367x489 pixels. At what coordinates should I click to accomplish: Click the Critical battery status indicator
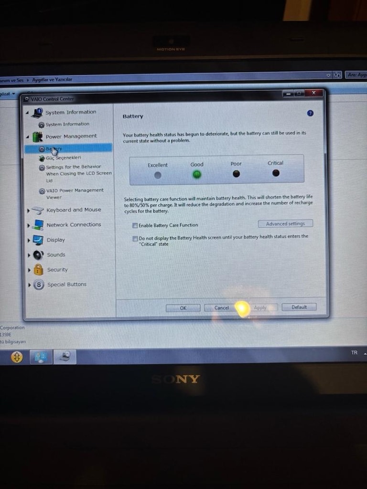point(276,173)
